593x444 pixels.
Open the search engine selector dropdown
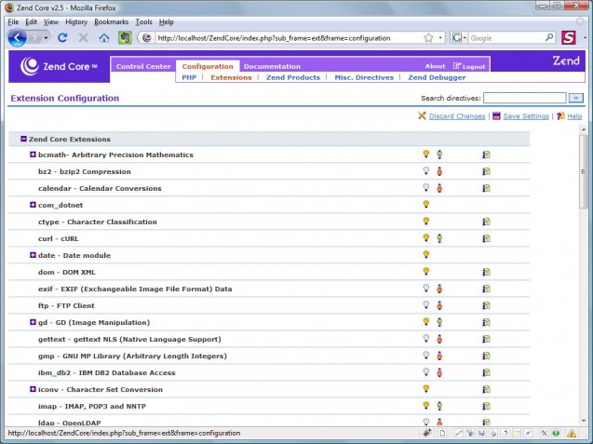click(x=460, y=38)
